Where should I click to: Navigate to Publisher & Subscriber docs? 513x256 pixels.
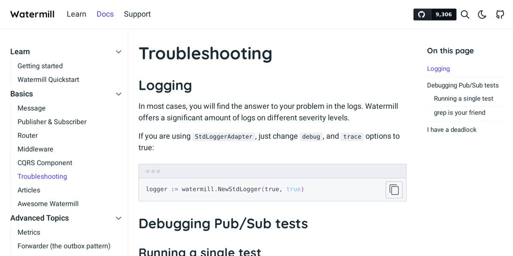52,122
